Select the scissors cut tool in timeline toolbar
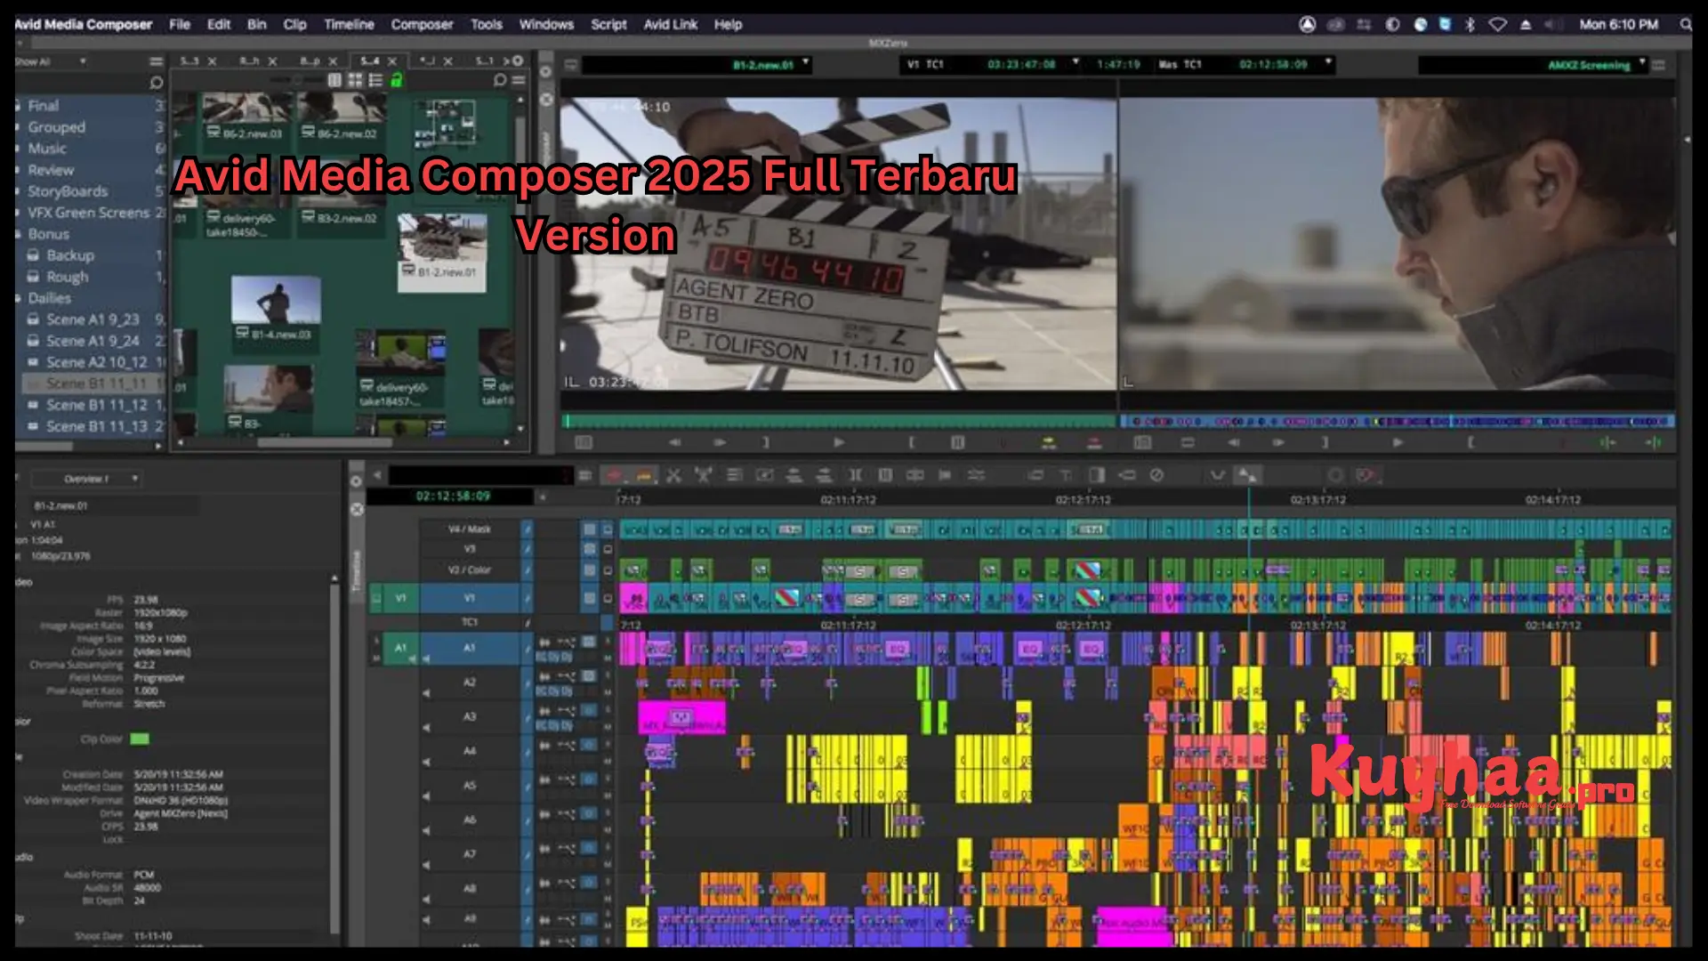 [x=673, y=475]
